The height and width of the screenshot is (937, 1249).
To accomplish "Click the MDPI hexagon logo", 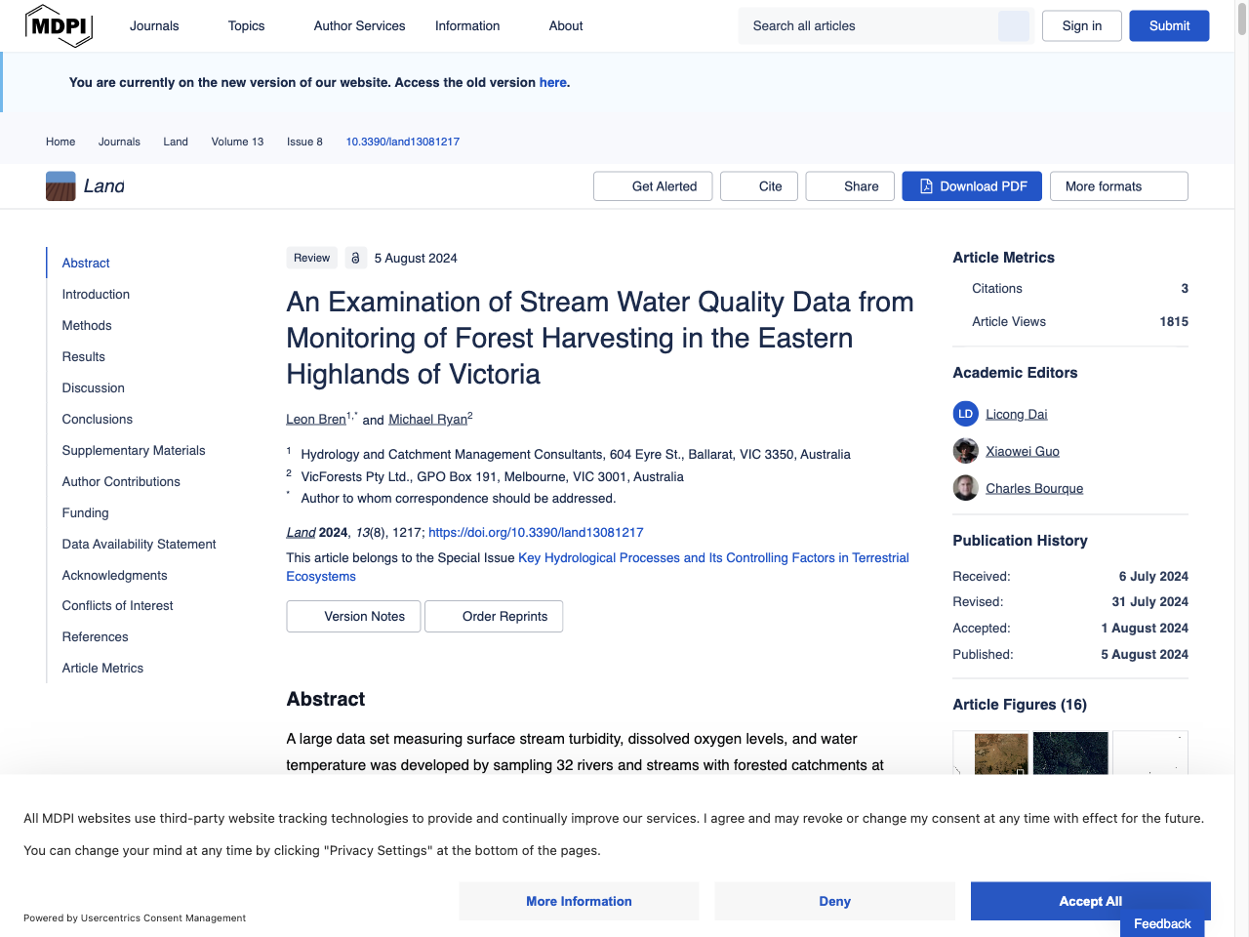I will click(59, 25).
